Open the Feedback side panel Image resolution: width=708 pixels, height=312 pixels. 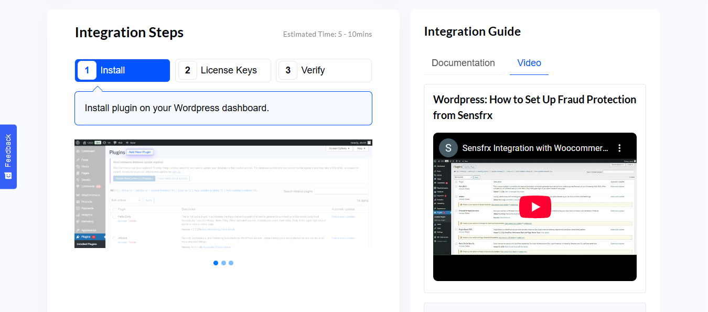[8, 156]
